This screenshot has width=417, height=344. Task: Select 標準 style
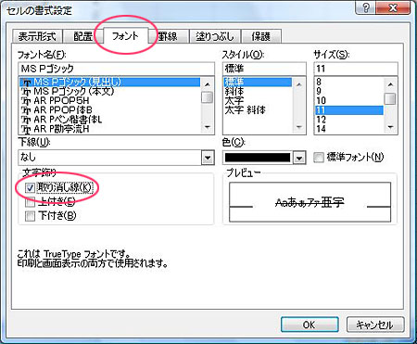pos(258,82)
